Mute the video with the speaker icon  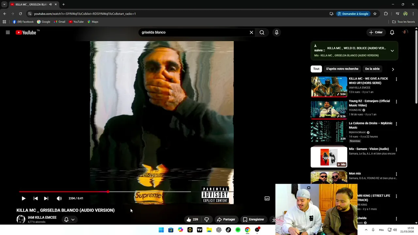59,198
